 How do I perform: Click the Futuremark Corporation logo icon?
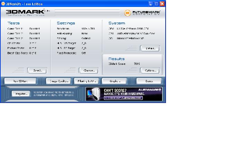pyautogui.click(x=128, y=13)
